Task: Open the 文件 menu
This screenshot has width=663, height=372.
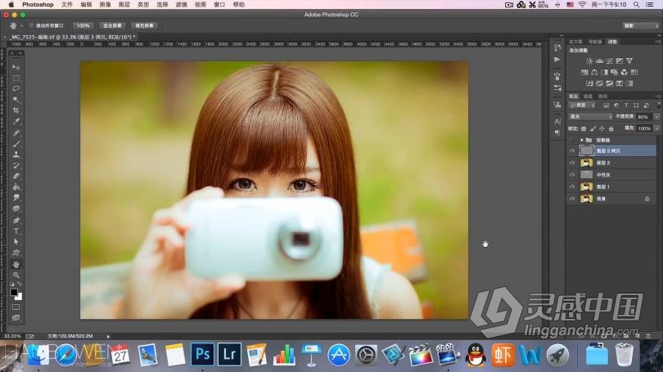Action: click(x=67, y=5)
